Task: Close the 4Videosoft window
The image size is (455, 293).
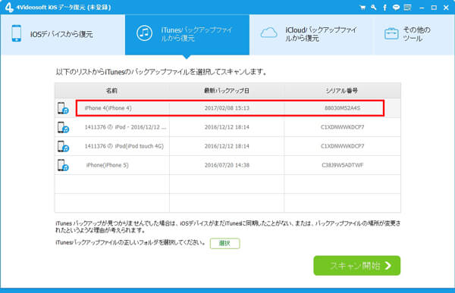Action: [x=447, y=8]
